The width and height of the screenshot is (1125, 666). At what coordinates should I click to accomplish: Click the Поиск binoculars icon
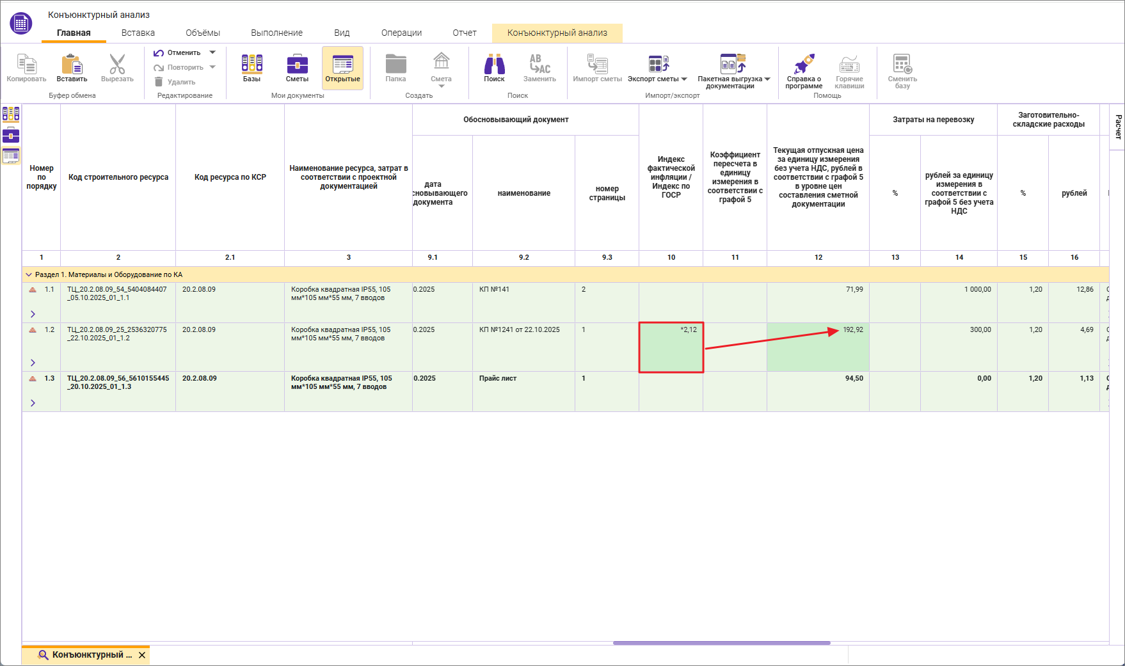(x=494, y=65)
